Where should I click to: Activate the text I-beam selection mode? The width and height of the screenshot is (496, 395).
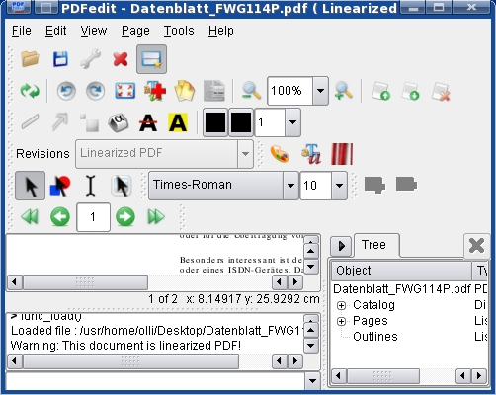click(x=91, y=186)
